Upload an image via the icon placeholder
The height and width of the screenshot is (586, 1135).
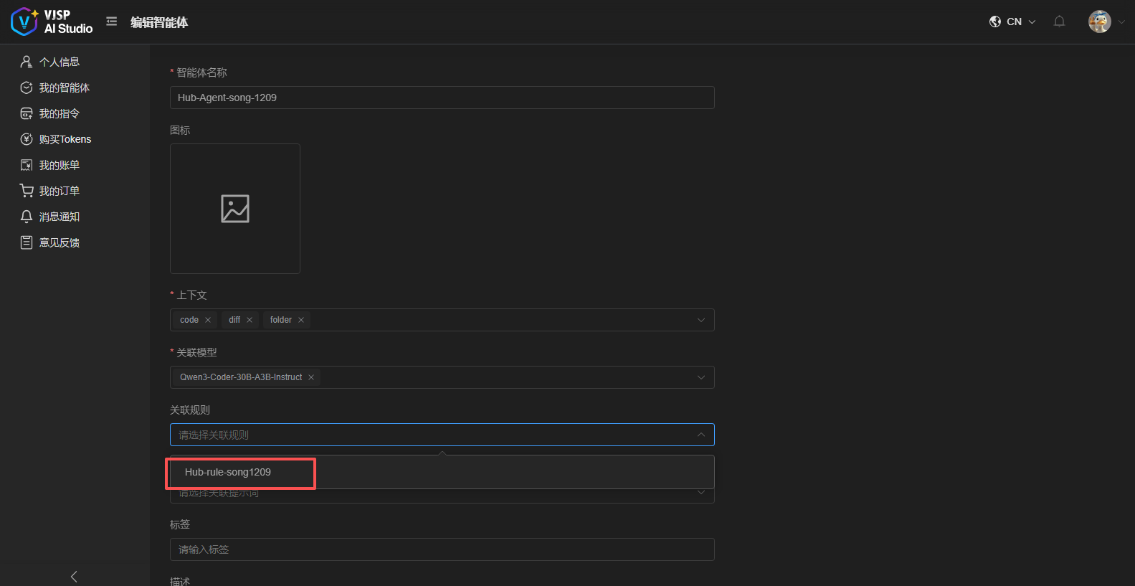tap(234, 209)
